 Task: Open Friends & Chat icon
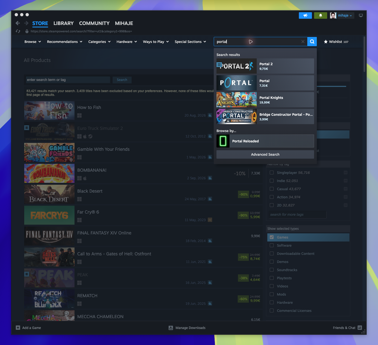[360, 328]
